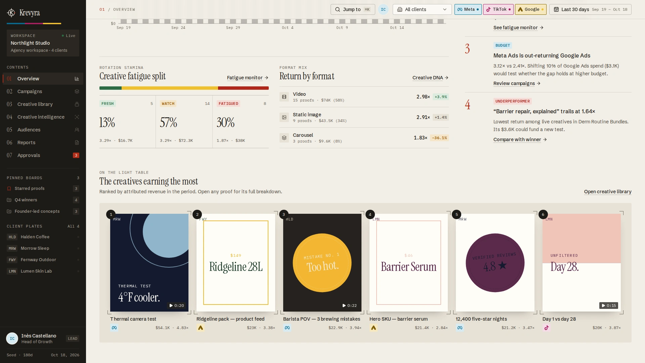
Task: Click the Reports document icon
Action: click(x=77, y=143)
